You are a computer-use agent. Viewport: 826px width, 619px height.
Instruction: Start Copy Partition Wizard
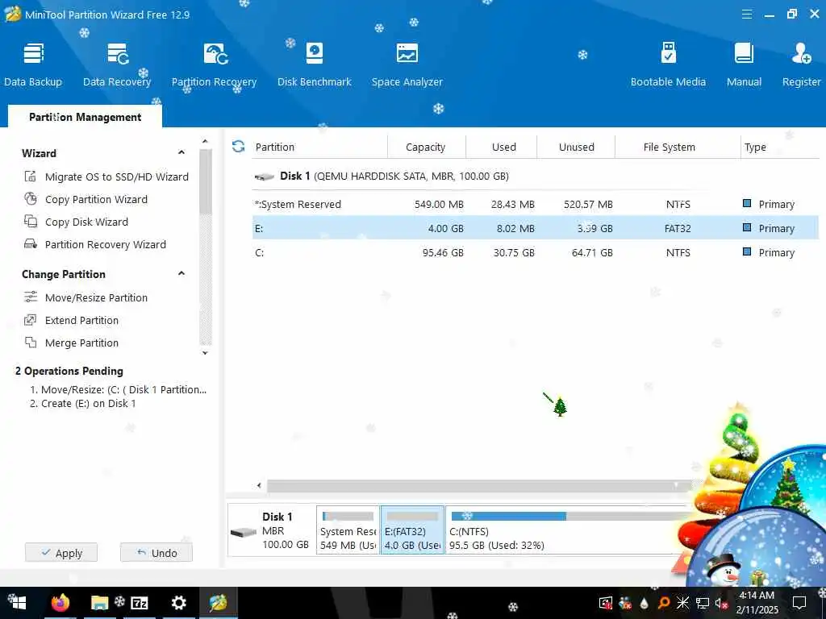click(x=86, y=200)
